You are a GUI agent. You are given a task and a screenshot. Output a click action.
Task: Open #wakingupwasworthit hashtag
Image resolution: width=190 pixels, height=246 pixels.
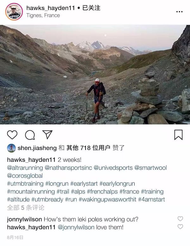pyautogui.click(x=108, y=199)
